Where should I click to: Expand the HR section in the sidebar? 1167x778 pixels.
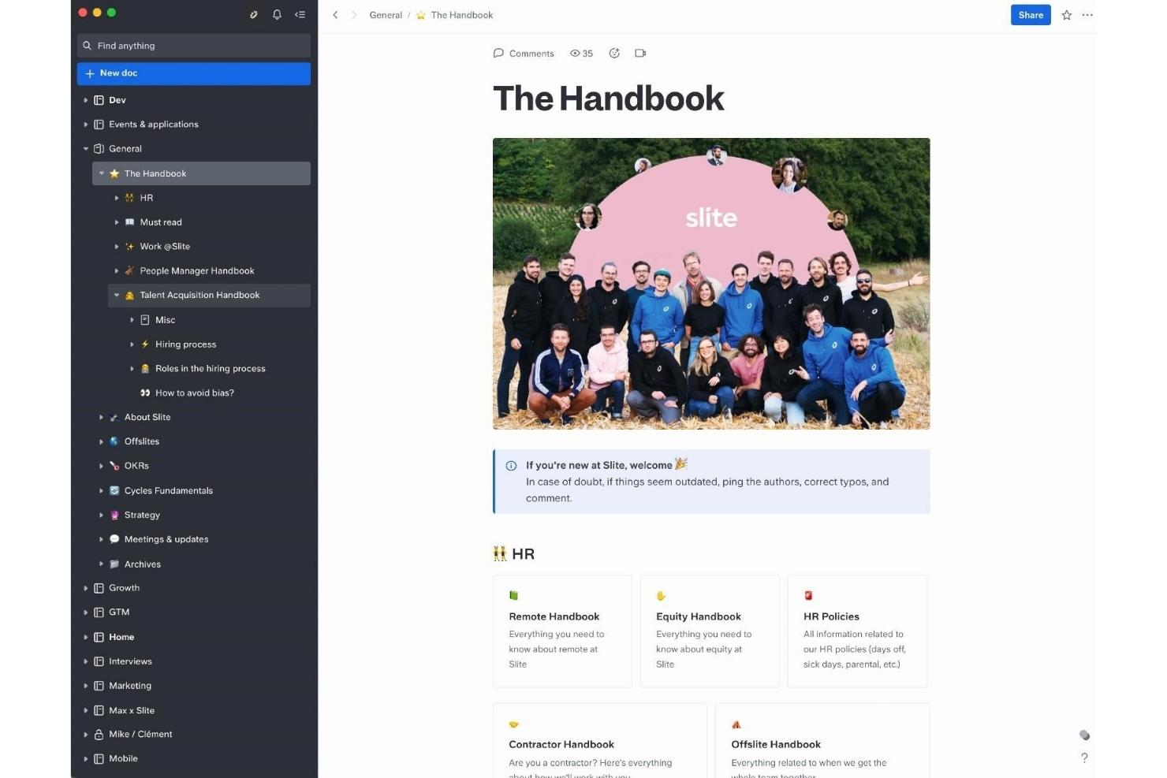pyautogui.click(x=117, y=198)
